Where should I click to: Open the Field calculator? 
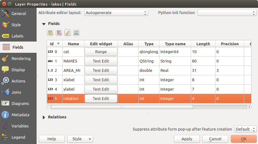tap(76, 32)
